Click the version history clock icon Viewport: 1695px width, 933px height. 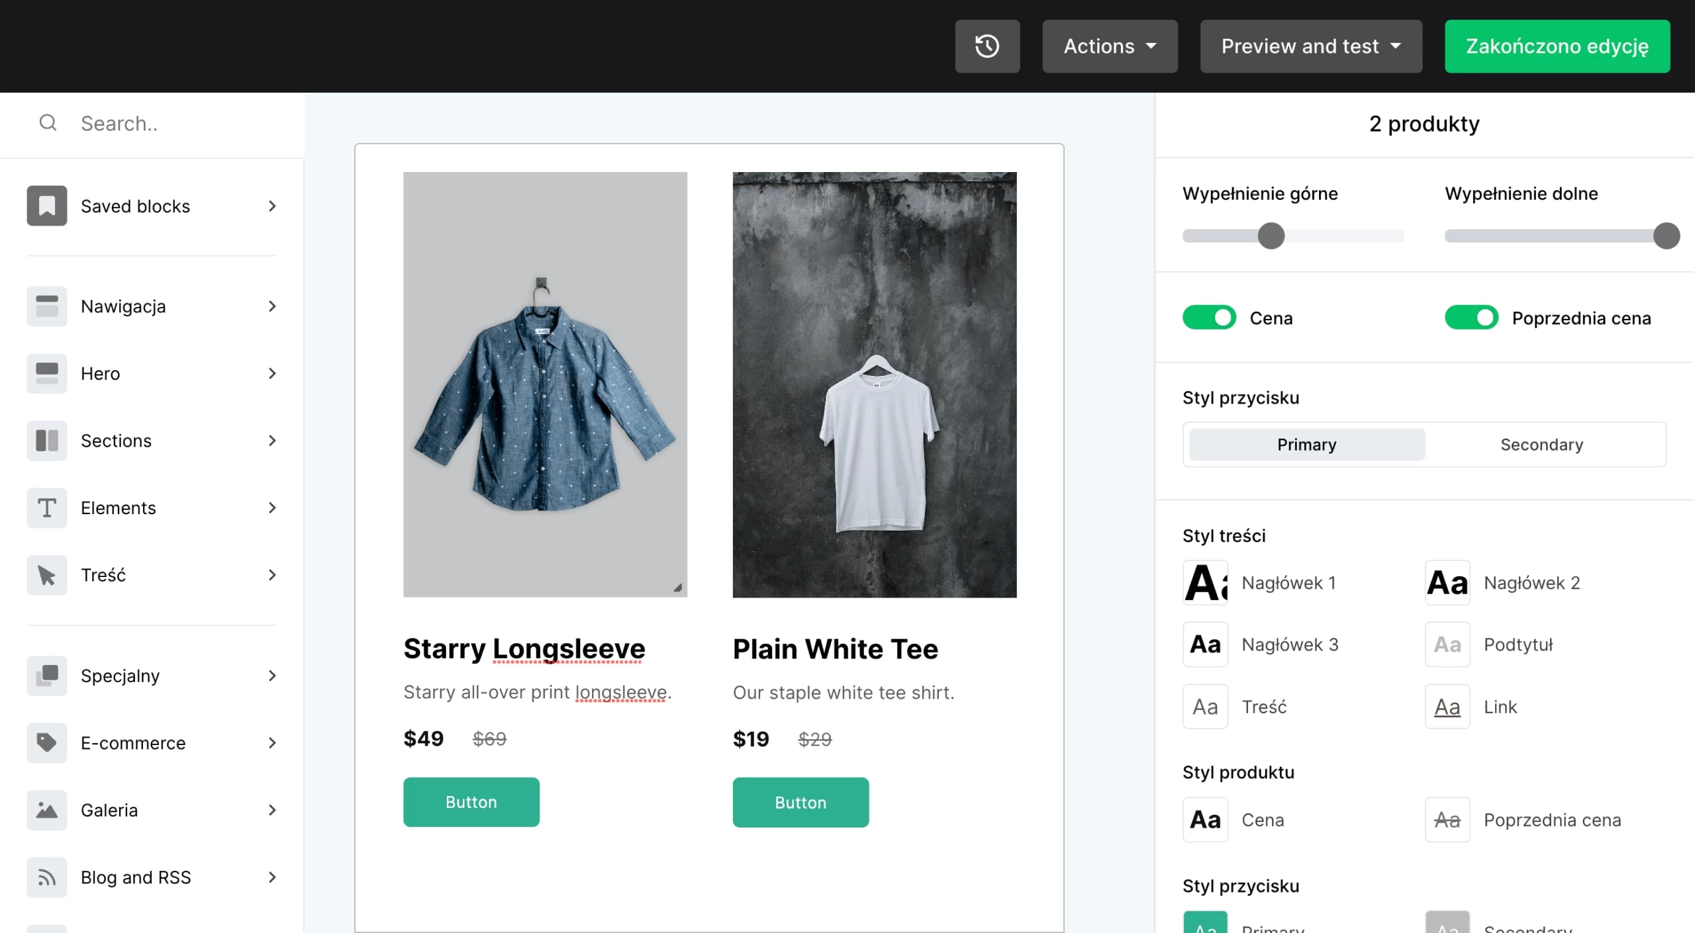pyautogui.click(x=987, y=46)
